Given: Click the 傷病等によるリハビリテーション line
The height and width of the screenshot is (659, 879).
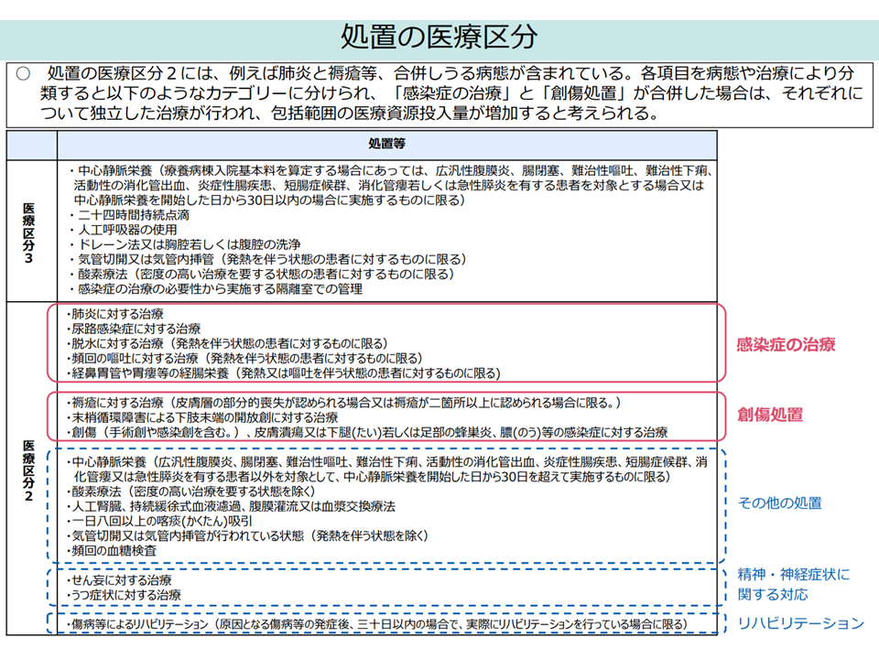Looking at the screenshot, I should 378,624.
